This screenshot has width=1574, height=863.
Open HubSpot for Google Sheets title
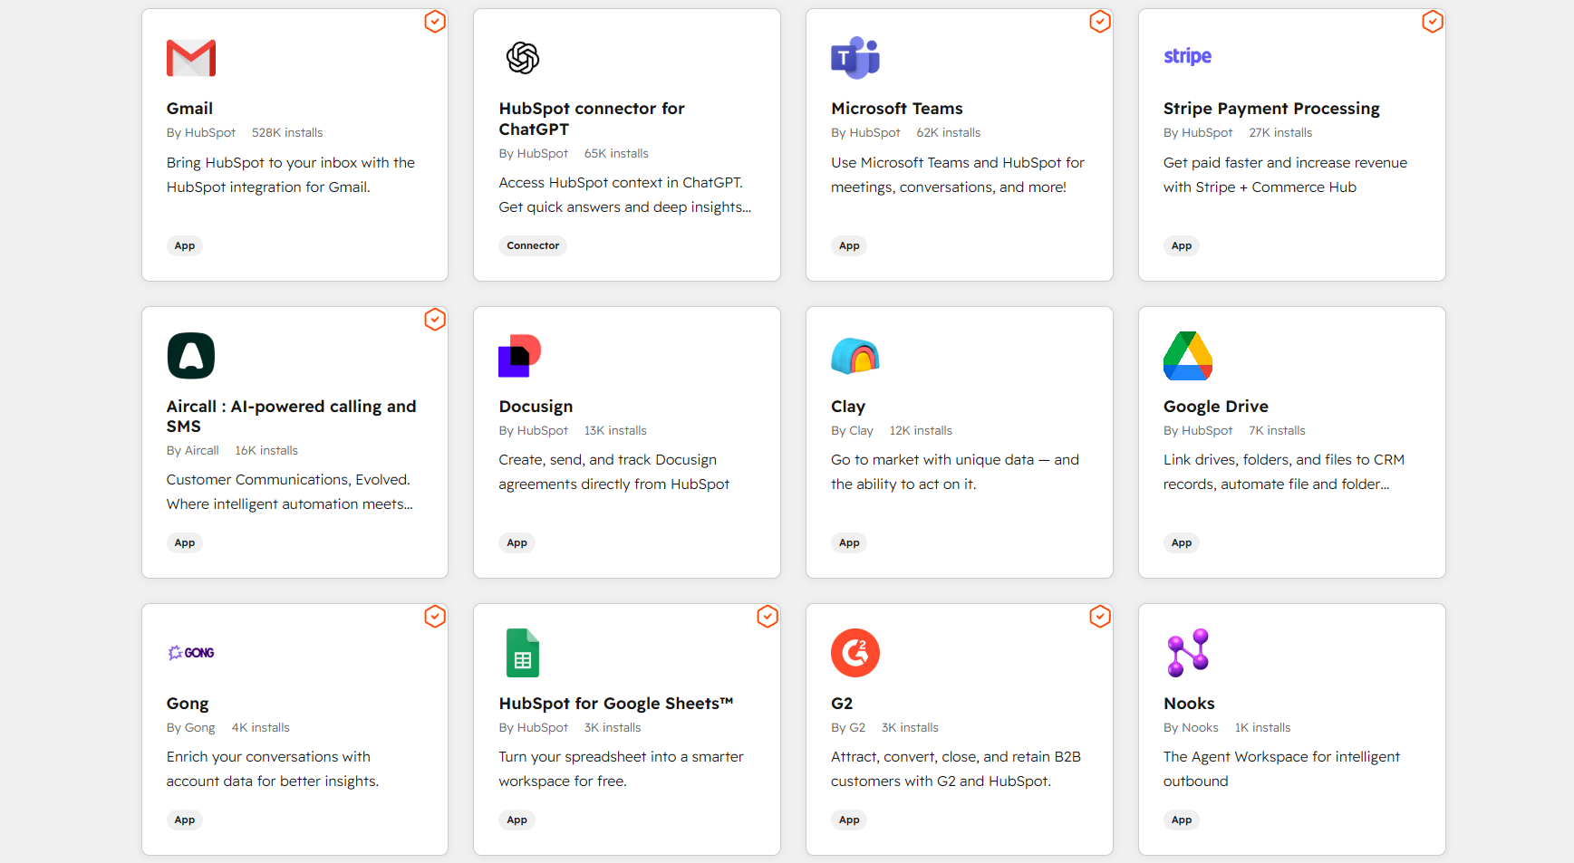tap(616, 704)
